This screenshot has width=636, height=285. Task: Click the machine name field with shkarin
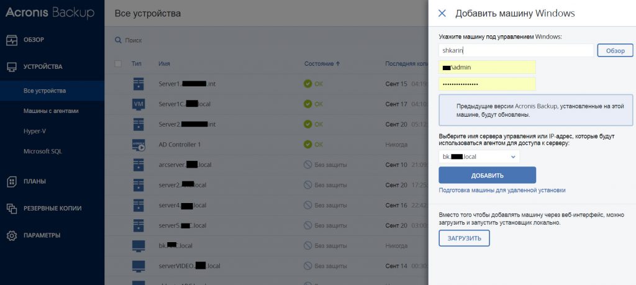click(x=516, y=50)
